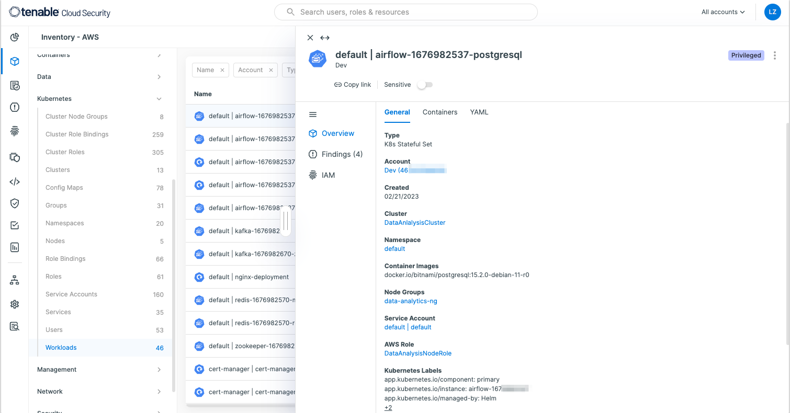790x413 pixels.
Task: Open the Containers tab
Action: [x=439, y=112]
